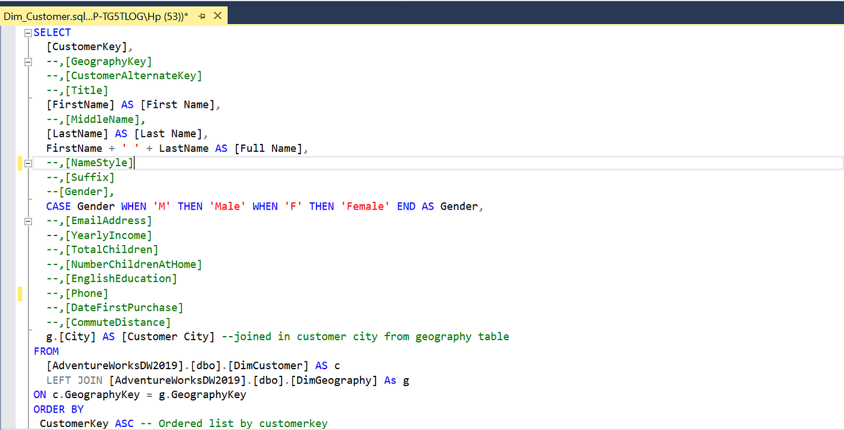This screenshot has height=430, width=844.
Task: Click the CustomerKey column name
Action: (86, 46)
